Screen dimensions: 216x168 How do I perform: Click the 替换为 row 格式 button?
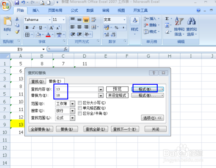(x=147, y=95)
